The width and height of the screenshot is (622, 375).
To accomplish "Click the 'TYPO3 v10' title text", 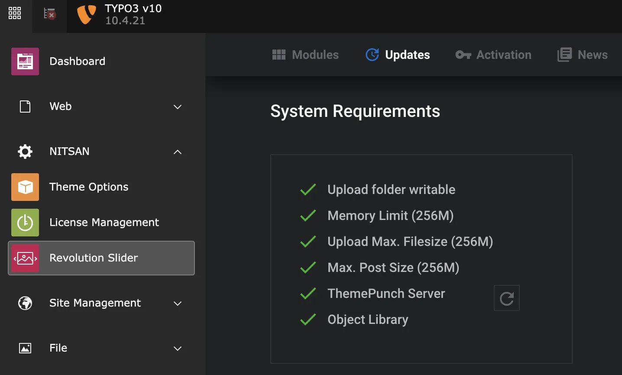I will click(x=133, y=9).
